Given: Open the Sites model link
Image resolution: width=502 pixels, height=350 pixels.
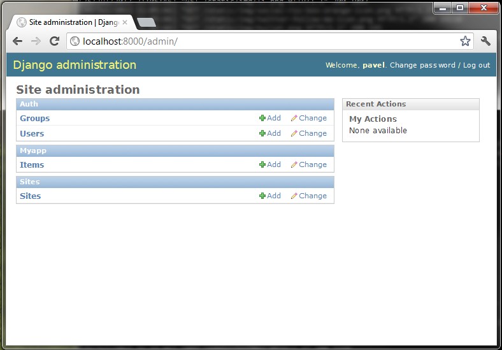Looking at the screenshot, I should (x=30, y=196).
